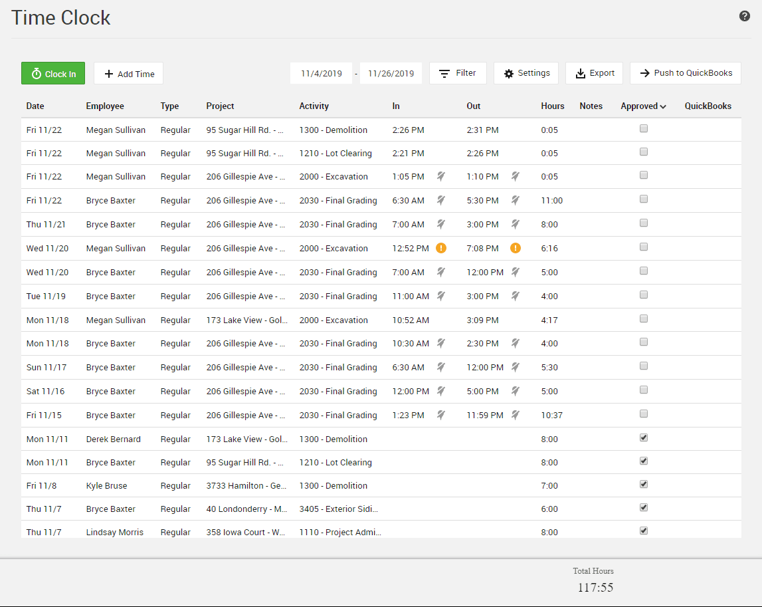This screenshot has width=762, height=607.
Task: Sort by the Approved column header
Action: [643, 106]
